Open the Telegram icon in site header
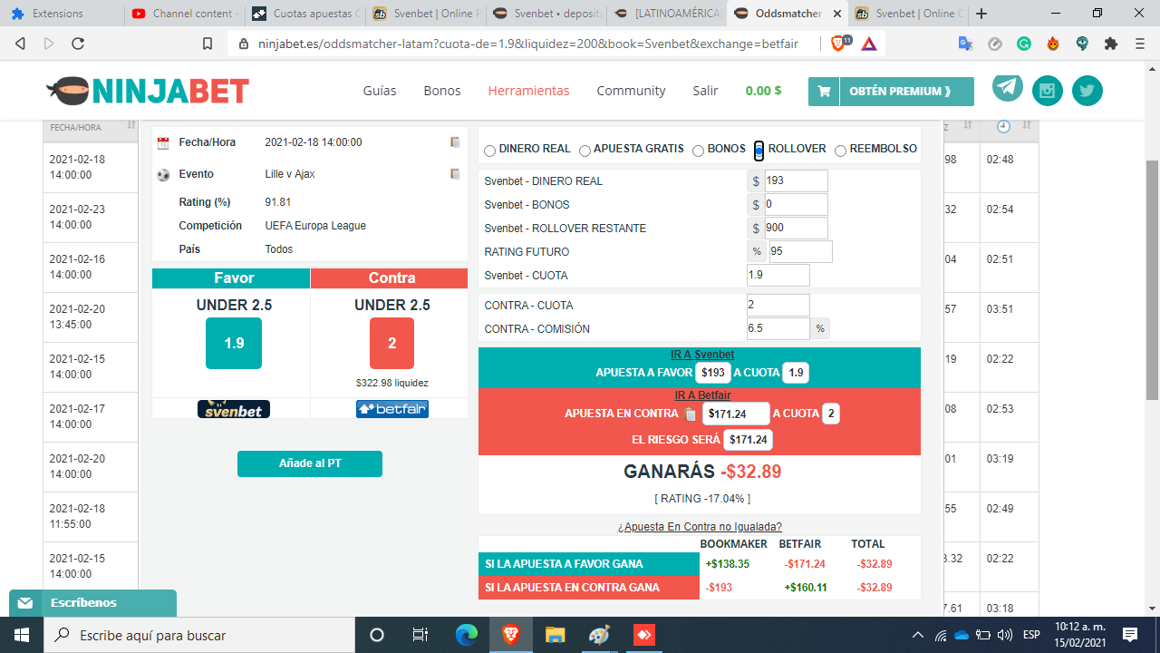Image resolution: width=1160 pixels, height=653 pixels. pos(1008,87)
